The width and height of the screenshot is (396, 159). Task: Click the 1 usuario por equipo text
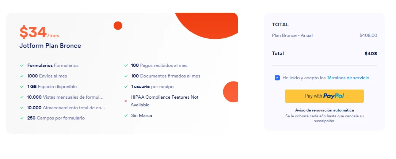[152, 87]
